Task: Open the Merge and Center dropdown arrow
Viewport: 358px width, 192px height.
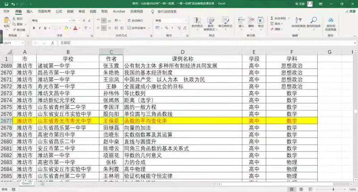Action: [x=149, y=28]
